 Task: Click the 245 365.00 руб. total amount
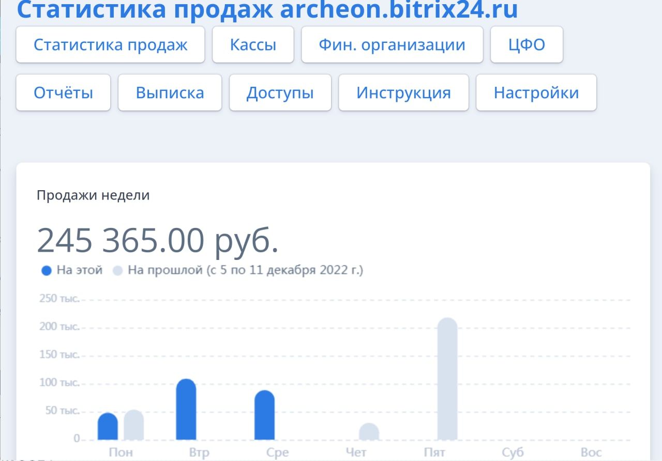click(158, 241)
